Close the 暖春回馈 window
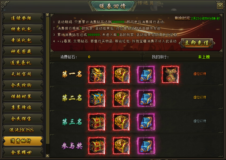This screenshot has width=226, height=160. [220, 6]
